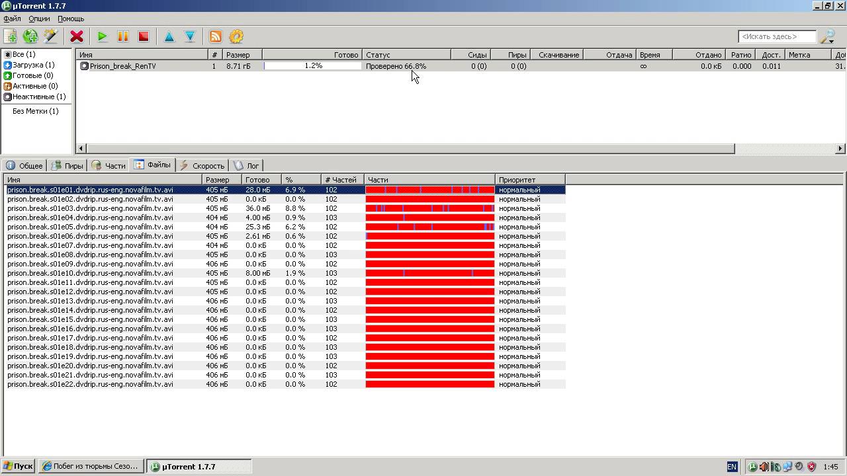
Task: Sort files by the 'Приоритет' column header
Action: click(530, 180)
